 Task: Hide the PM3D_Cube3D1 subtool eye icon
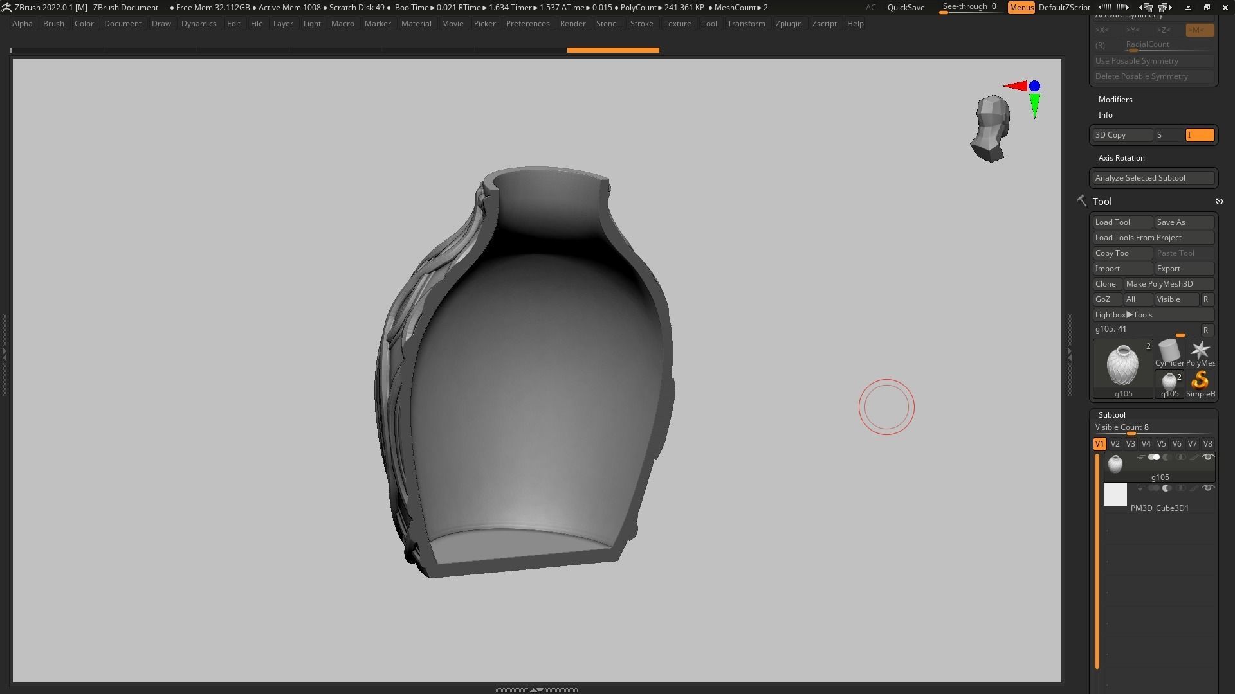(1207, 488)
